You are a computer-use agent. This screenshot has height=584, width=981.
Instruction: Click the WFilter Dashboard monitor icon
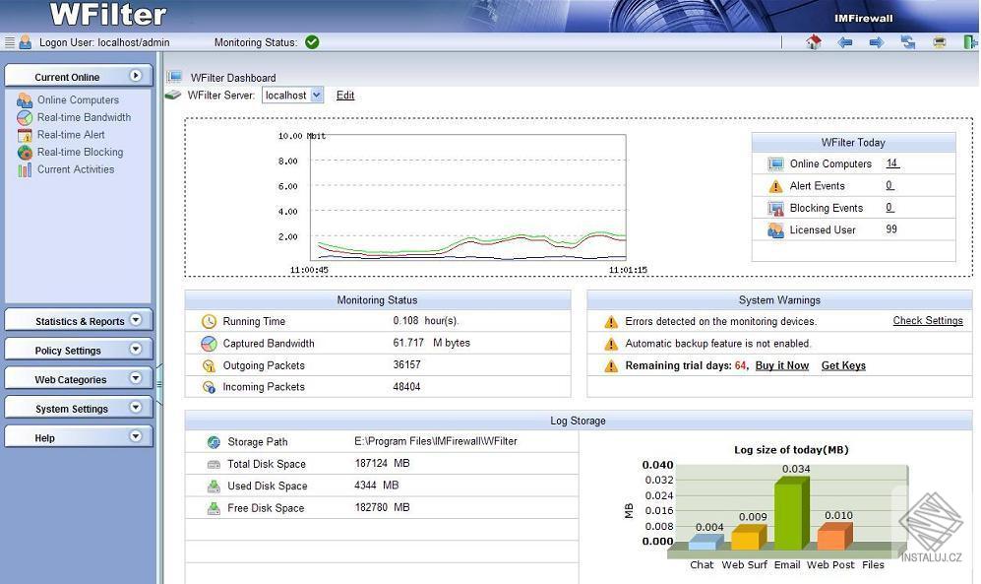[174, 78]
